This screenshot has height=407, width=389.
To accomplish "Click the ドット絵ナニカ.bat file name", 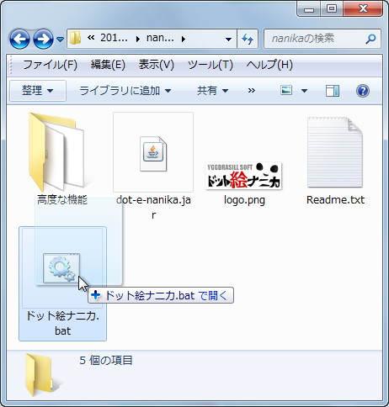I will point(62,323).
